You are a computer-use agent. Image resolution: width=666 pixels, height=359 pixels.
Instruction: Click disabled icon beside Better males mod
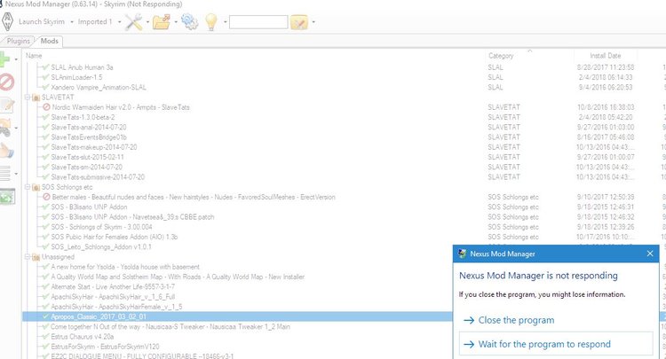pos(46,197)
